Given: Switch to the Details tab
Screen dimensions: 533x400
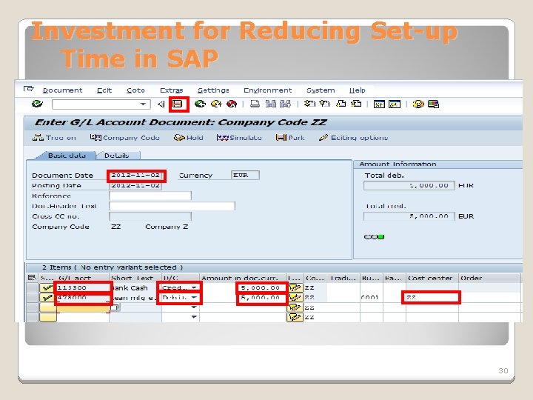Looking at the screenshot, I should (x=117, y=156).
